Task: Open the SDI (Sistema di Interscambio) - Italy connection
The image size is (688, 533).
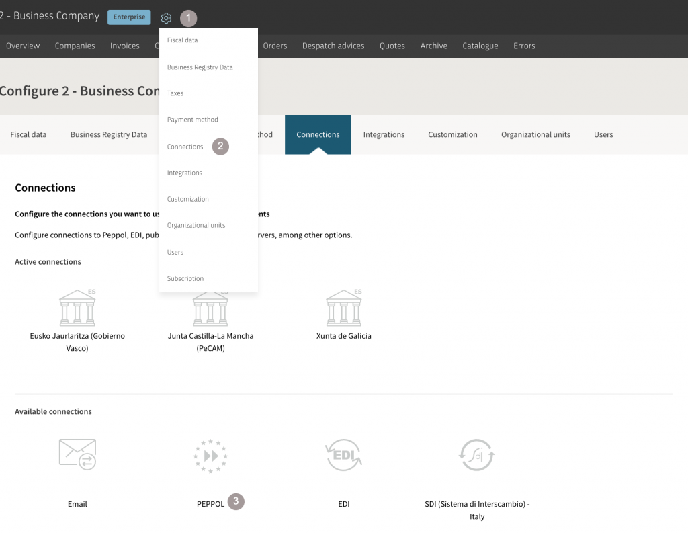Action: [x=476, y=455]
